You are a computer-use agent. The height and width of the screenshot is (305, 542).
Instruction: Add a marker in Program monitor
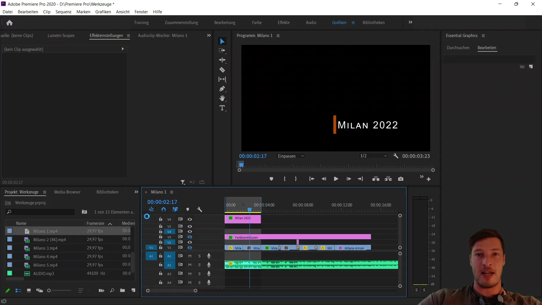[271, 179]
